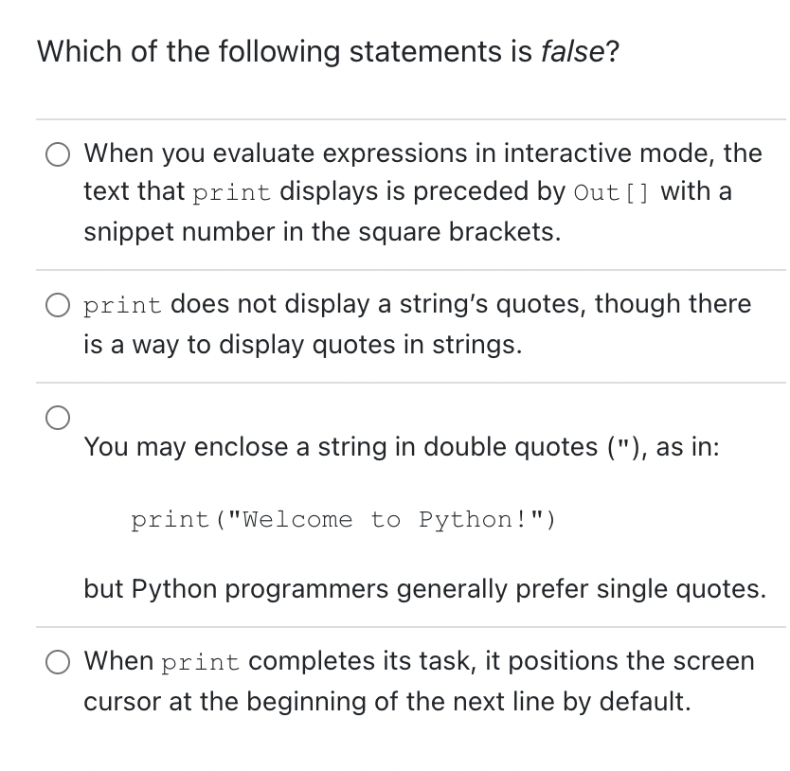The image size is (790, 771).
Task: Click the word print in first option
Action: click(x=231, y=193)
